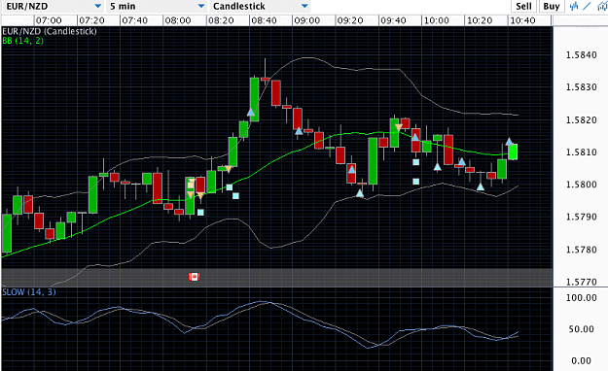Viewport: 608px width, 371px height.
Task: Click the 10:20 time axis label
Action: click(x=480, y=20)
